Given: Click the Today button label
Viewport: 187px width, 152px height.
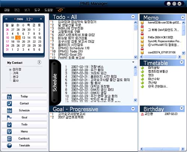Looking at the screenshot, I should [x=24, y=96].
